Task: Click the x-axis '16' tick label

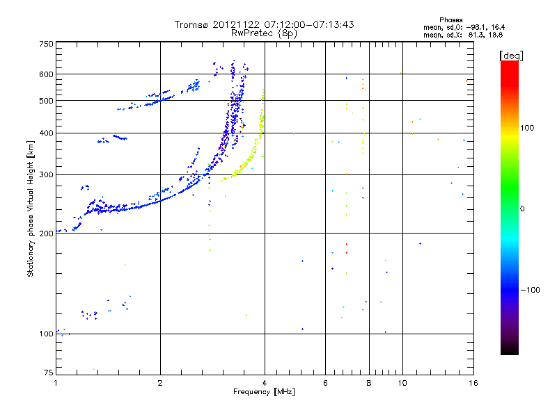Action: pyautogui.click(x=473, y=383)
